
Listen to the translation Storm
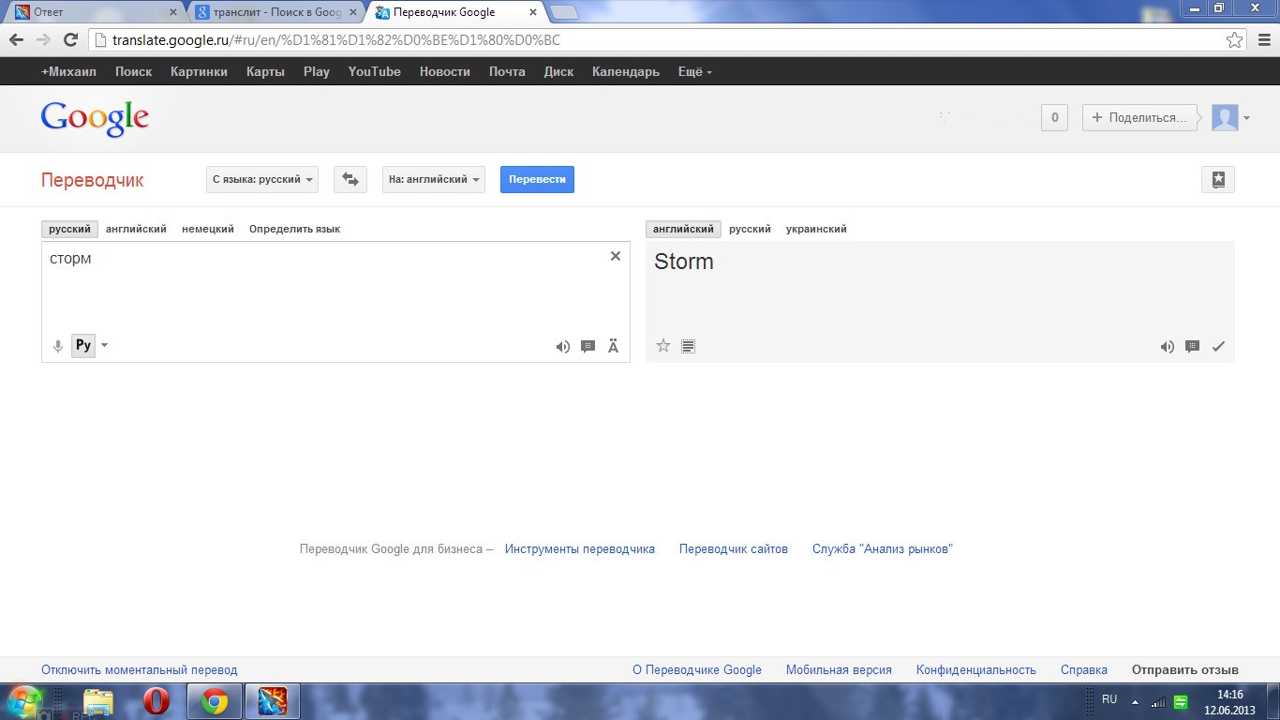tap(1167, 347)
